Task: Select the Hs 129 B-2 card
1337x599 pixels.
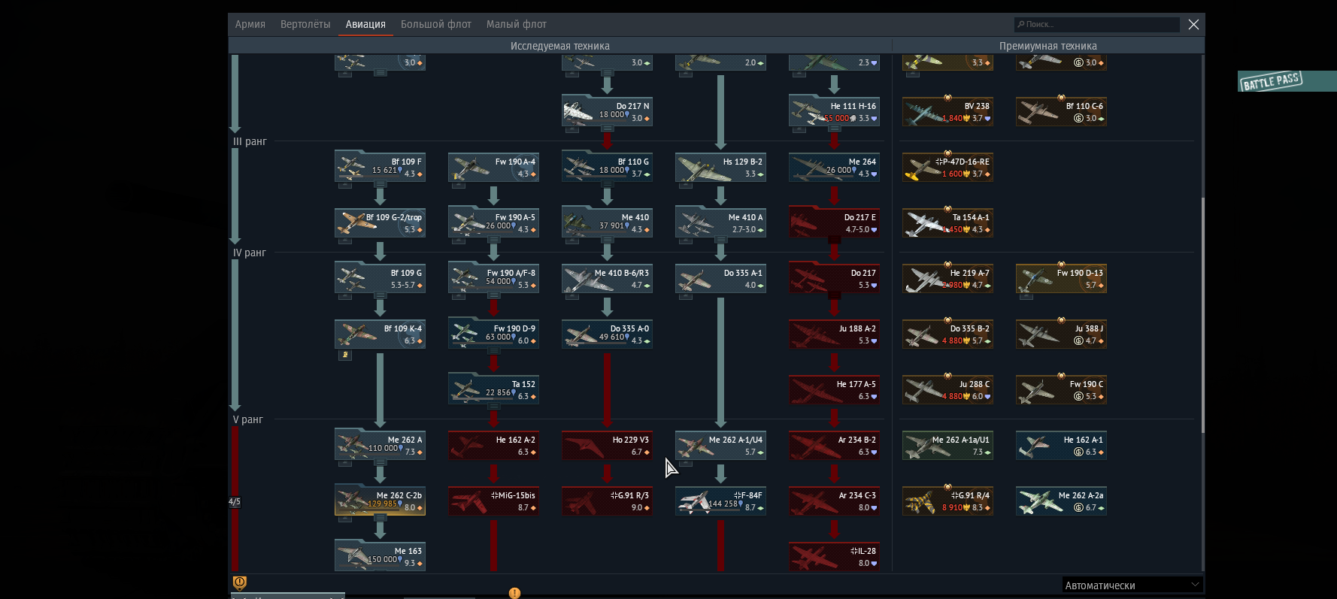Action: tap(720, 168)
